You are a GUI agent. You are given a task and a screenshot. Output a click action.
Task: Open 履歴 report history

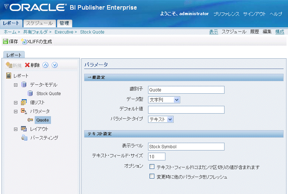click(x=254, y=32)
